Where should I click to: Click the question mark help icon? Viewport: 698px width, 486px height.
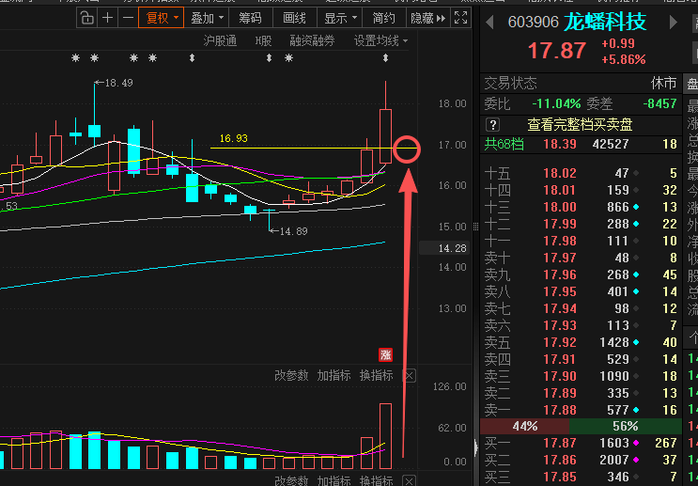492,125
